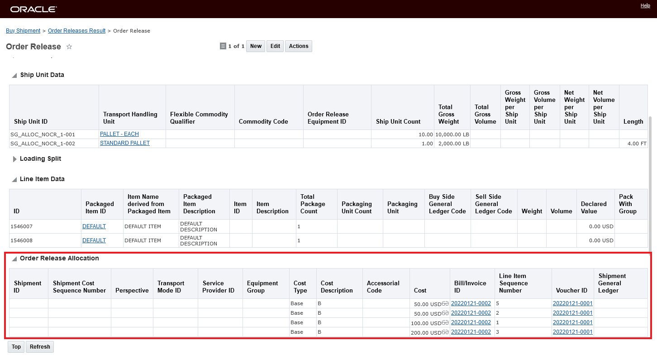Click the 1 of 1 record counter

click(236, 46)
